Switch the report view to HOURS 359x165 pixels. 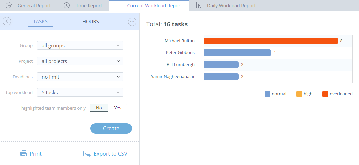pyautogui.click(x=90, y=22)
